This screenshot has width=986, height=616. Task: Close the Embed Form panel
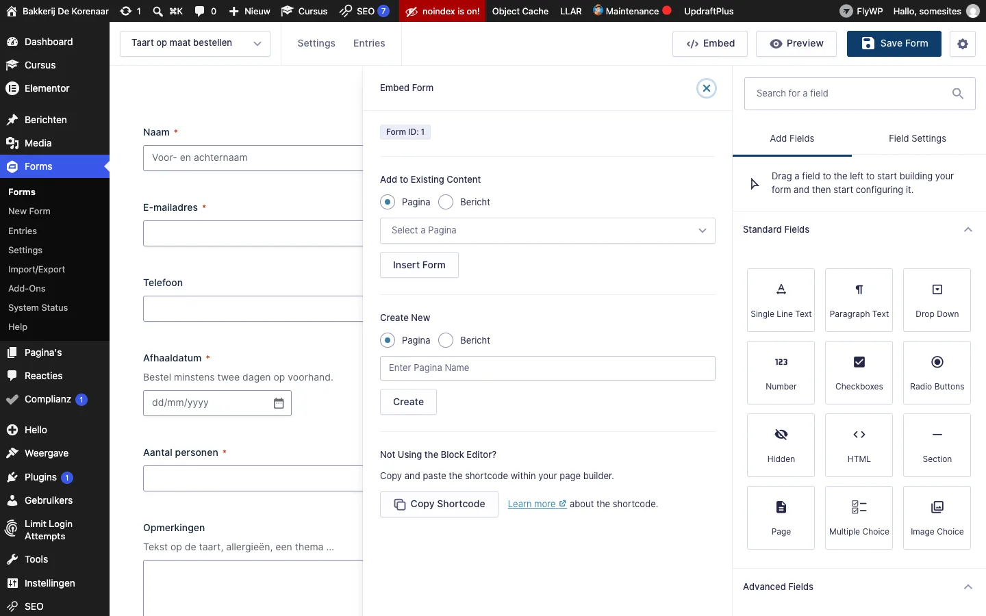tap(707, 88)
